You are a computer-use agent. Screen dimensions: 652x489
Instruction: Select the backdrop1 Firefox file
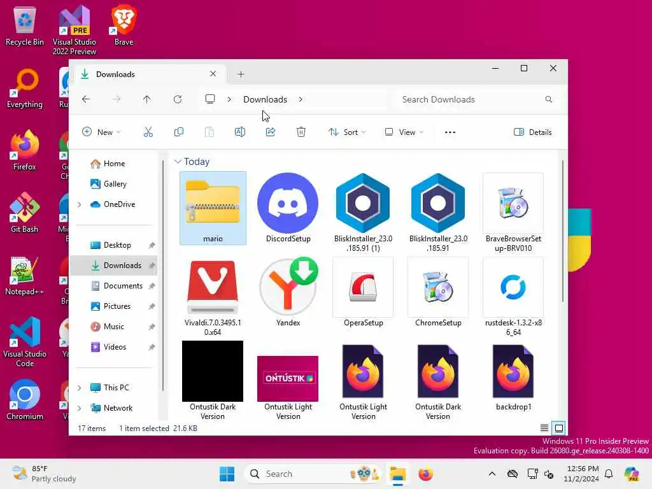point(513,377)
